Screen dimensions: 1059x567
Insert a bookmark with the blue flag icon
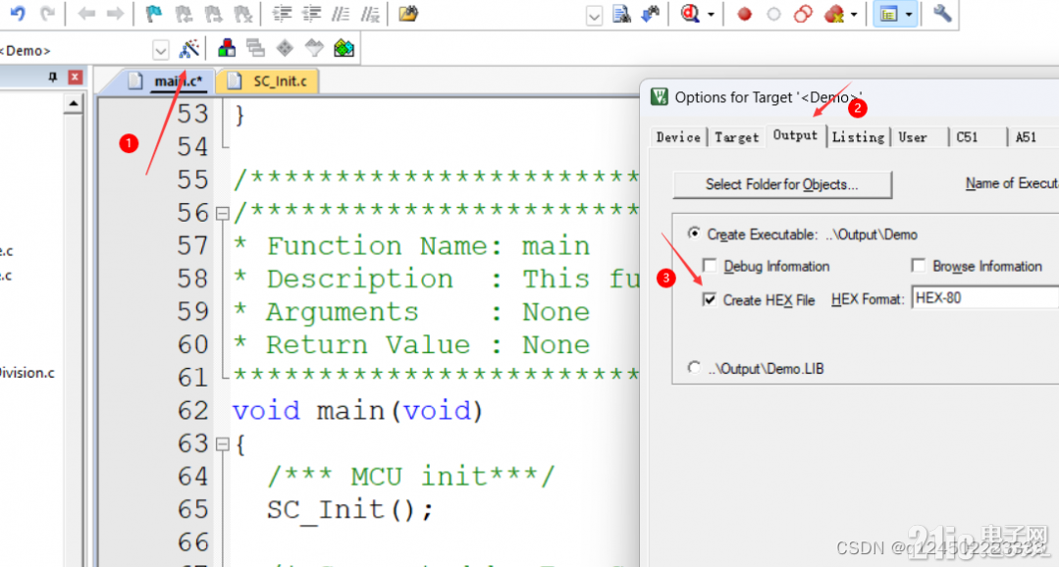154,14
